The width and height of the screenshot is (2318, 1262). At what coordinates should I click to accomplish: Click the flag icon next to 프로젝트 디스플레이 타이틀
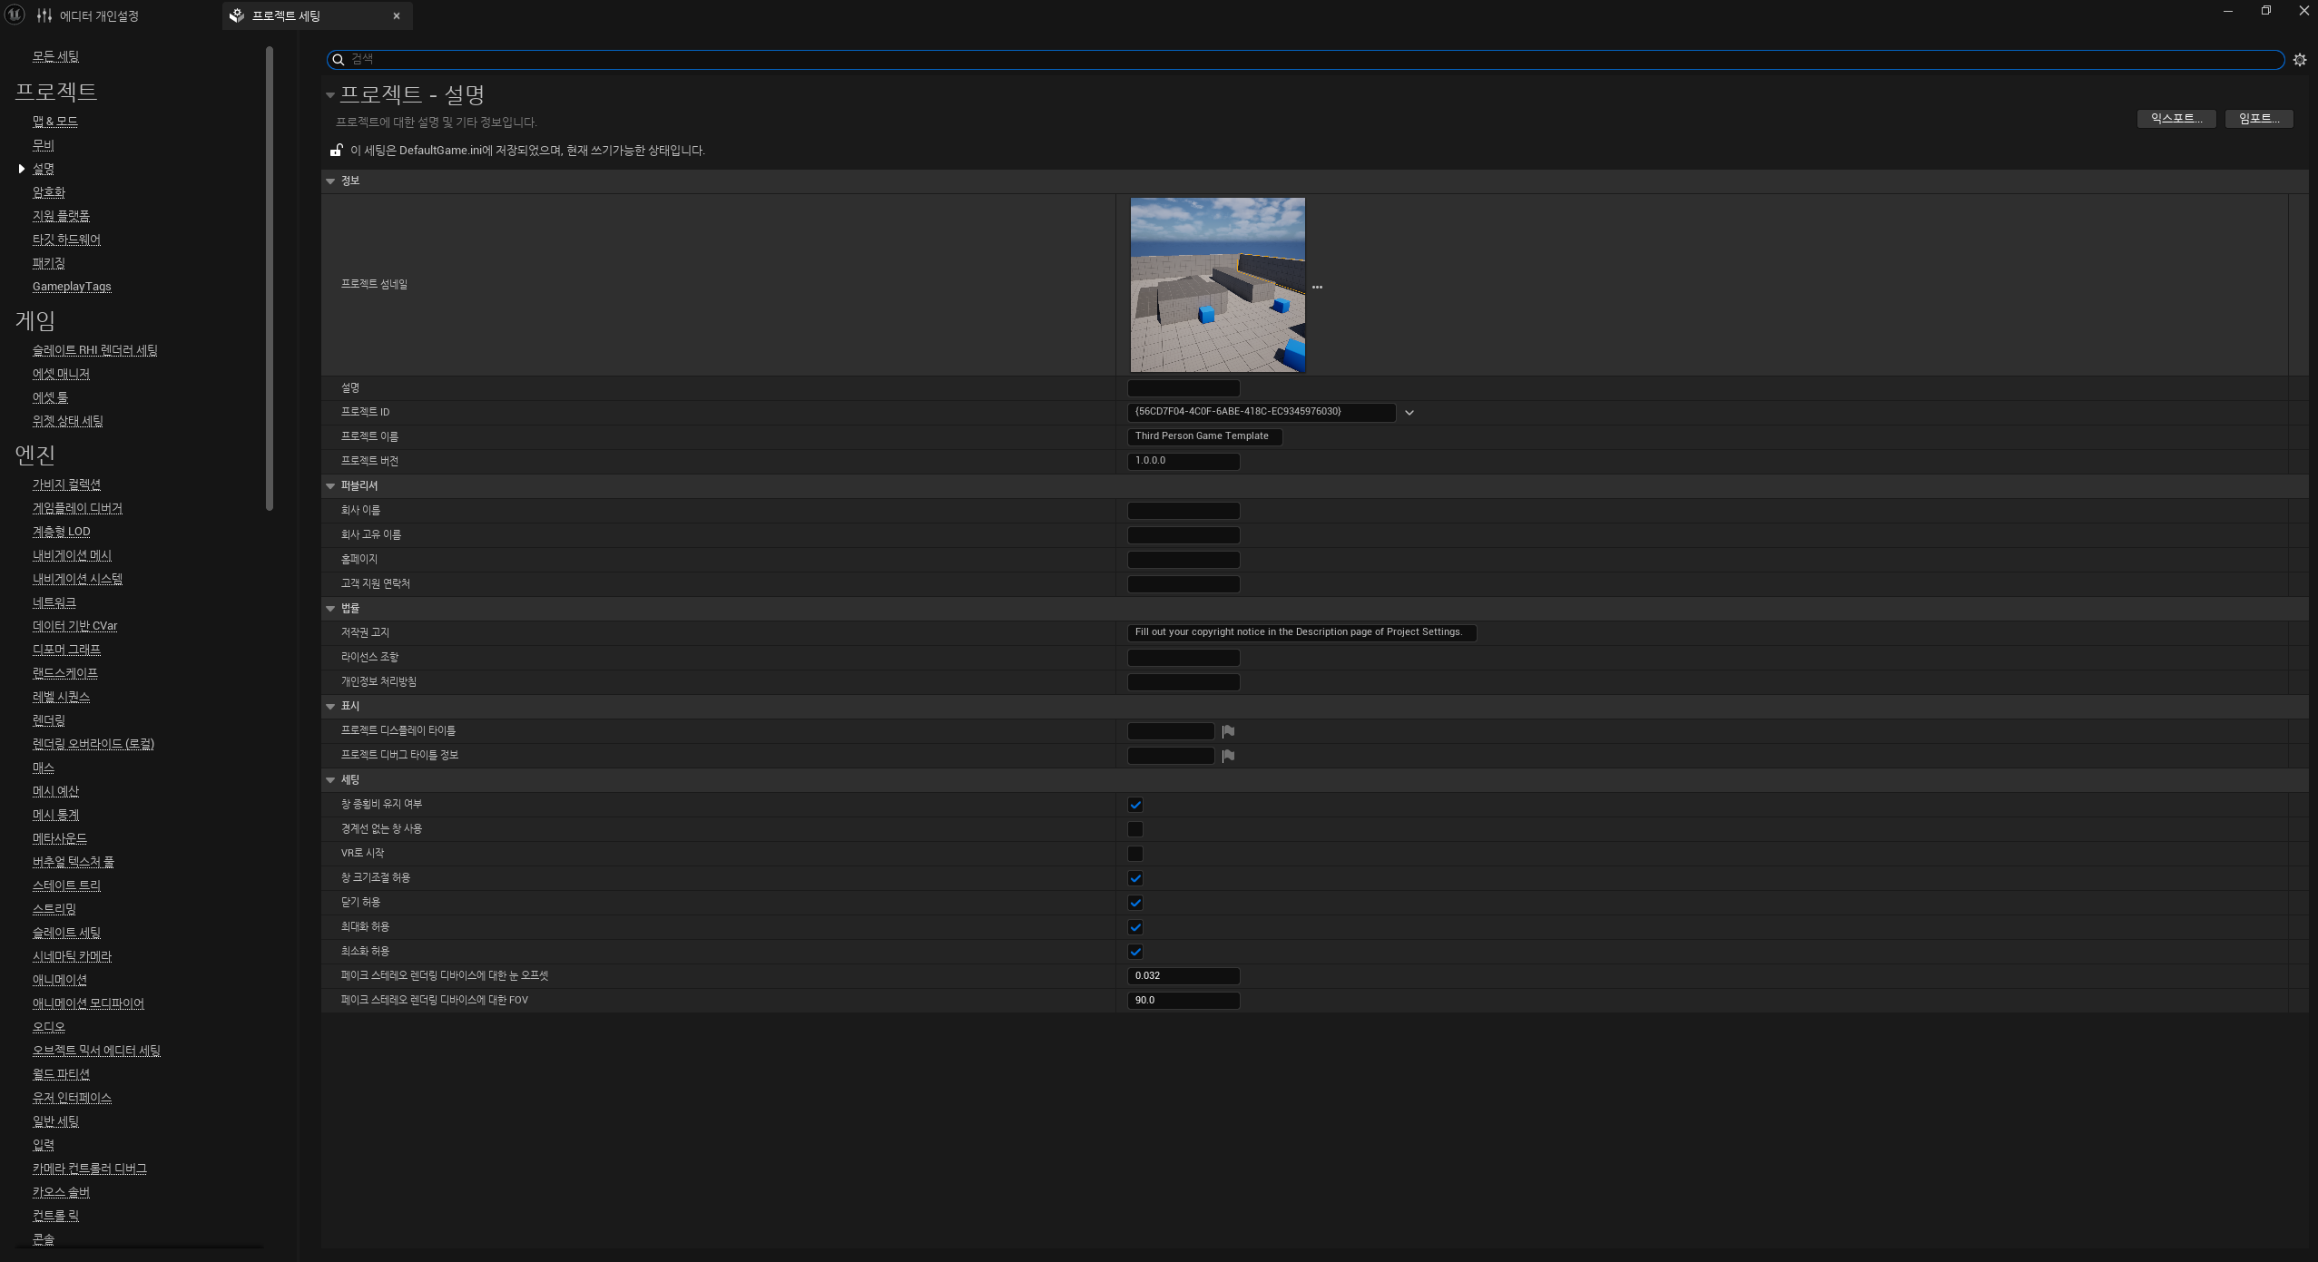point(1228,731)
